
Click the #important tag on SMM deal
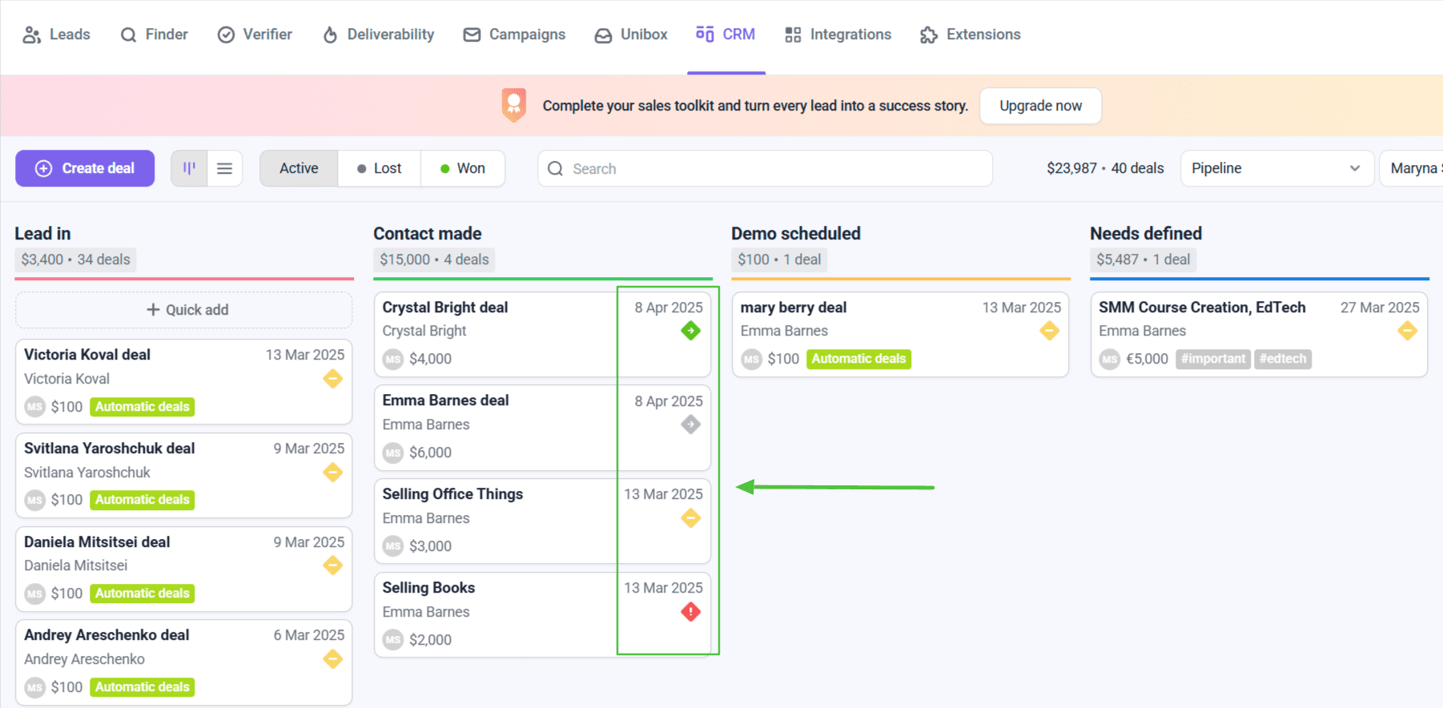pyautogui.click(x=1213, y=359)
